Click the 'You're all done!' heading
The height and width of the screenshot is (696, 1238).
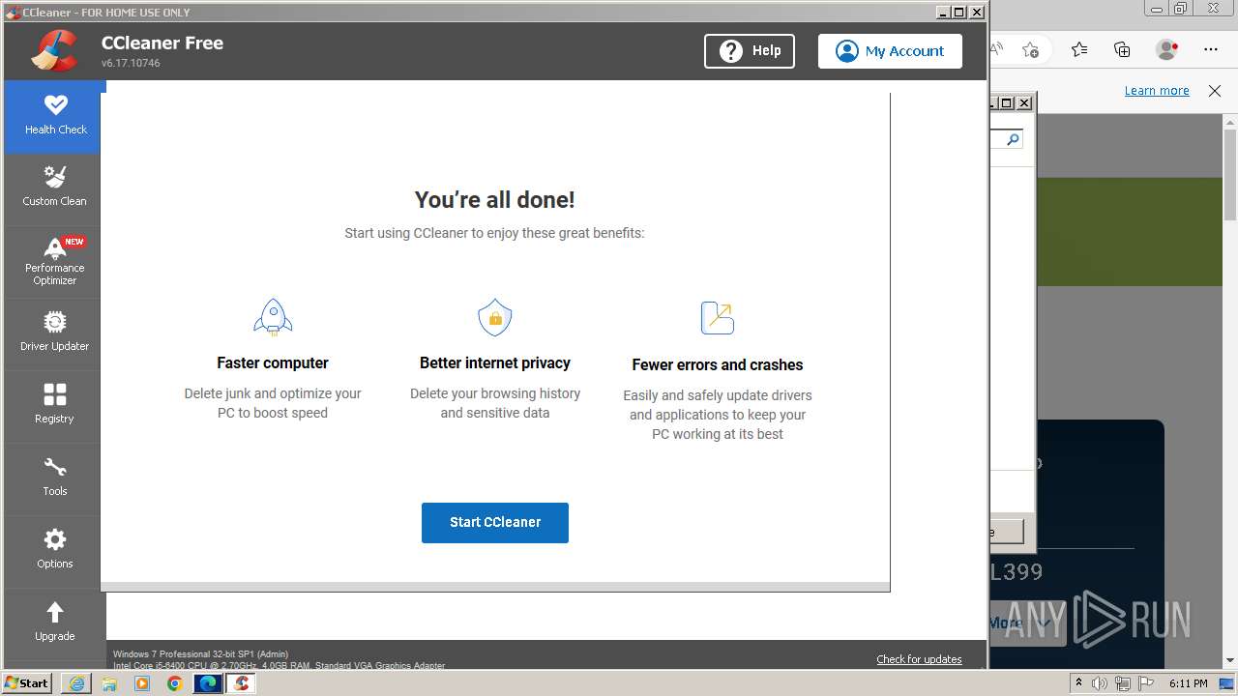(x=495, y=200)
